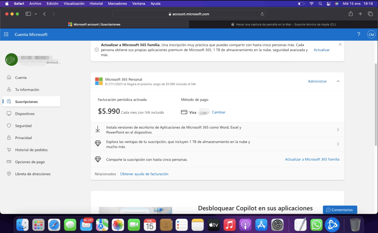Go back with Safari back arrow
Screen dimensions: 378x233
44,14
